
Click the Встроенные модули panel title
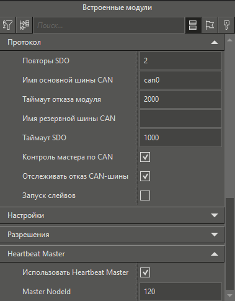tap(117, 7)
